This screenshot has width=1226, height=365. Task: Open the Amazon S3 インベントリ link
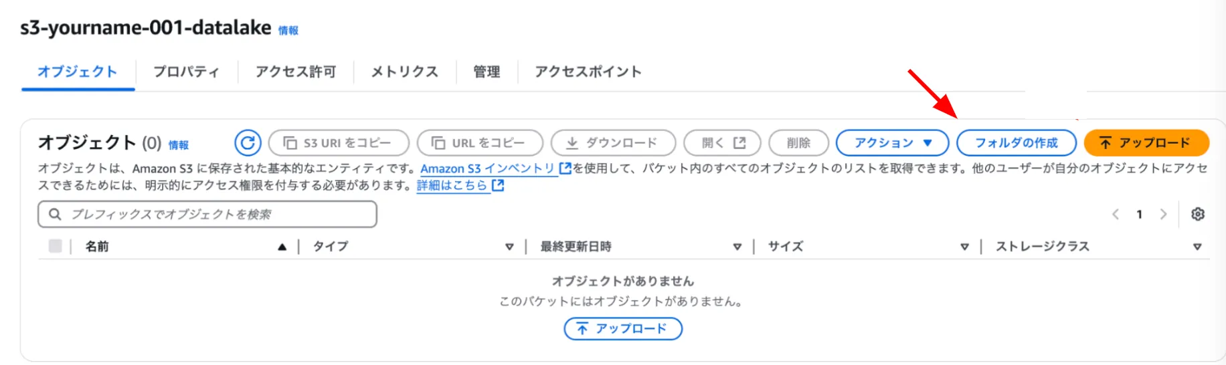click(x=487, y=168)
